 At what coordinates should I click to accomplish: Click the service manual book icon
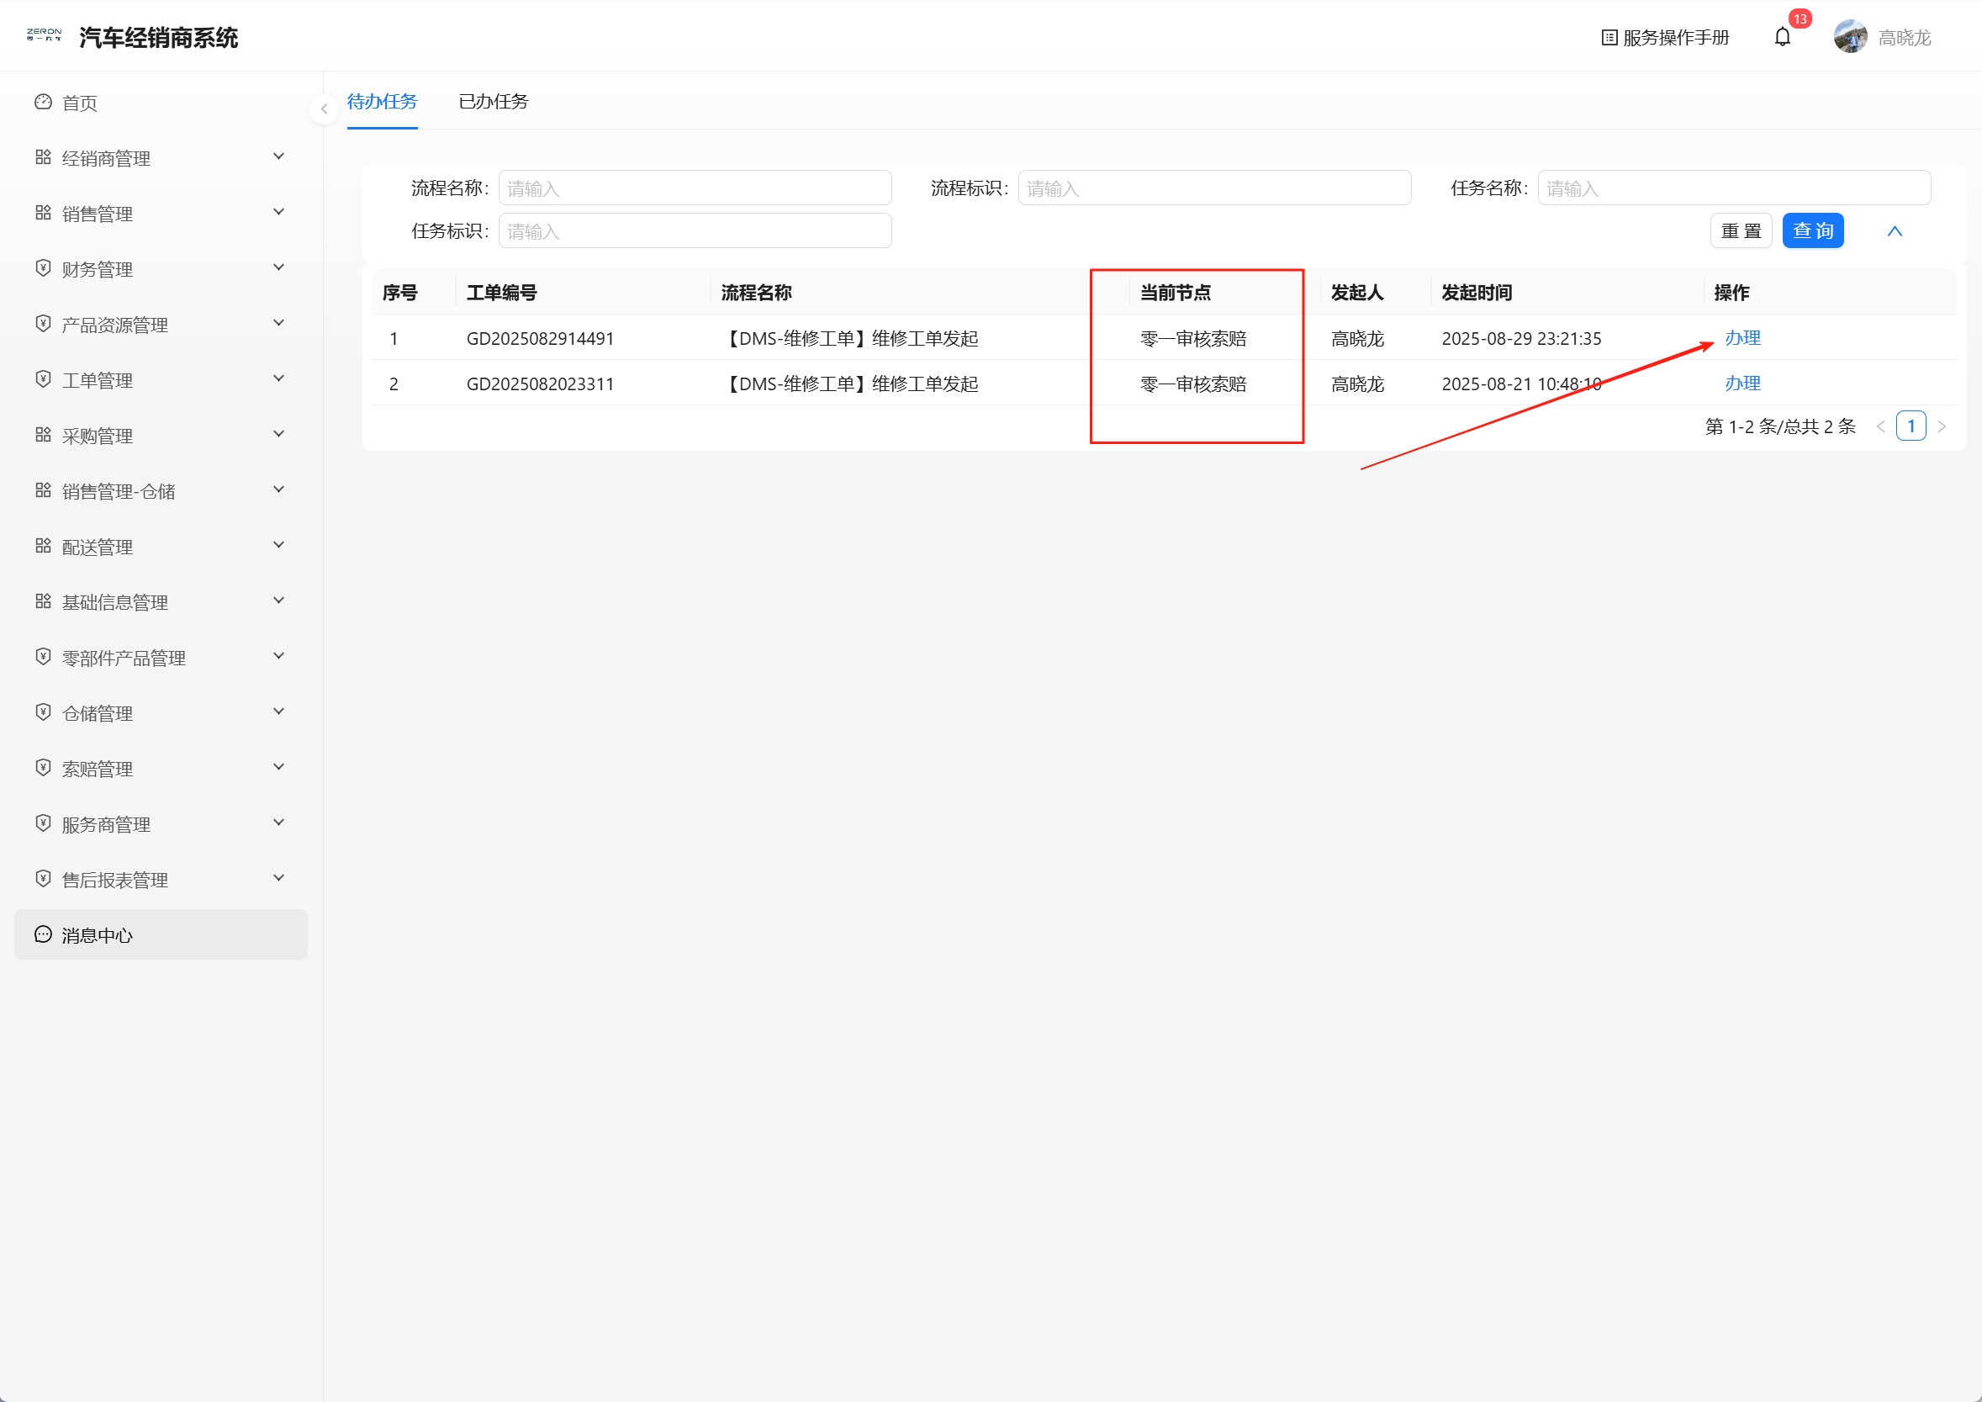pyautogui.click(x=1609, y=37)
